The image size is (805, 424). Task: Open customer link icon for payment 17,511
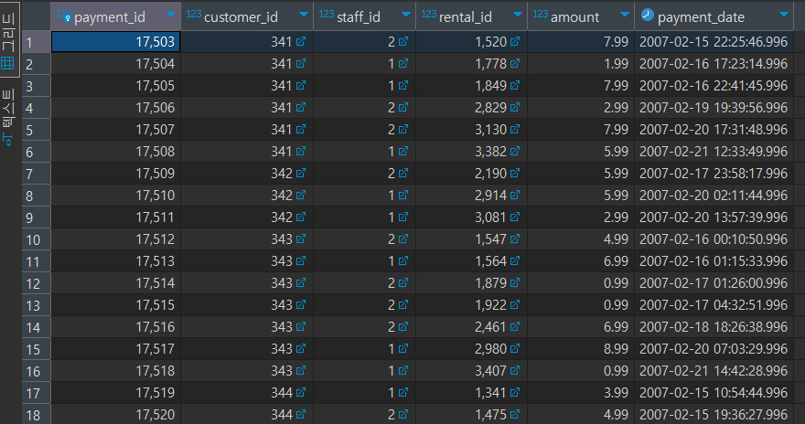tap(301, 217)
